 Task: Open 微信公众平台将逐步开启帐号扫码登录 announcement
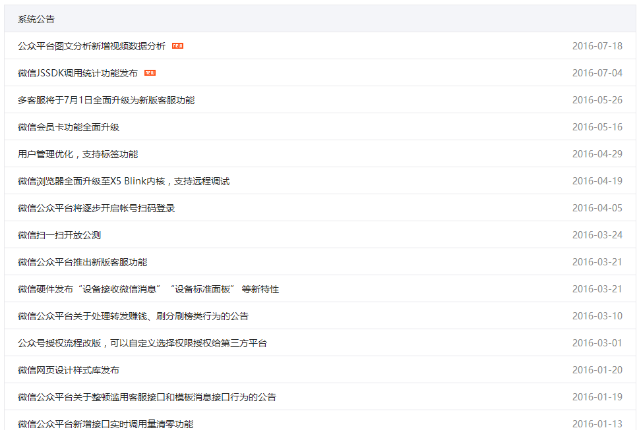click(96, 208)
